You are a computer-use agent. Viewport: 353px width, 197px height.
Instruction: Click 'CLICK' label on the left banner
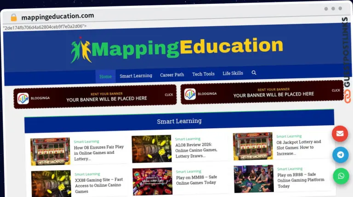(169, 95)
